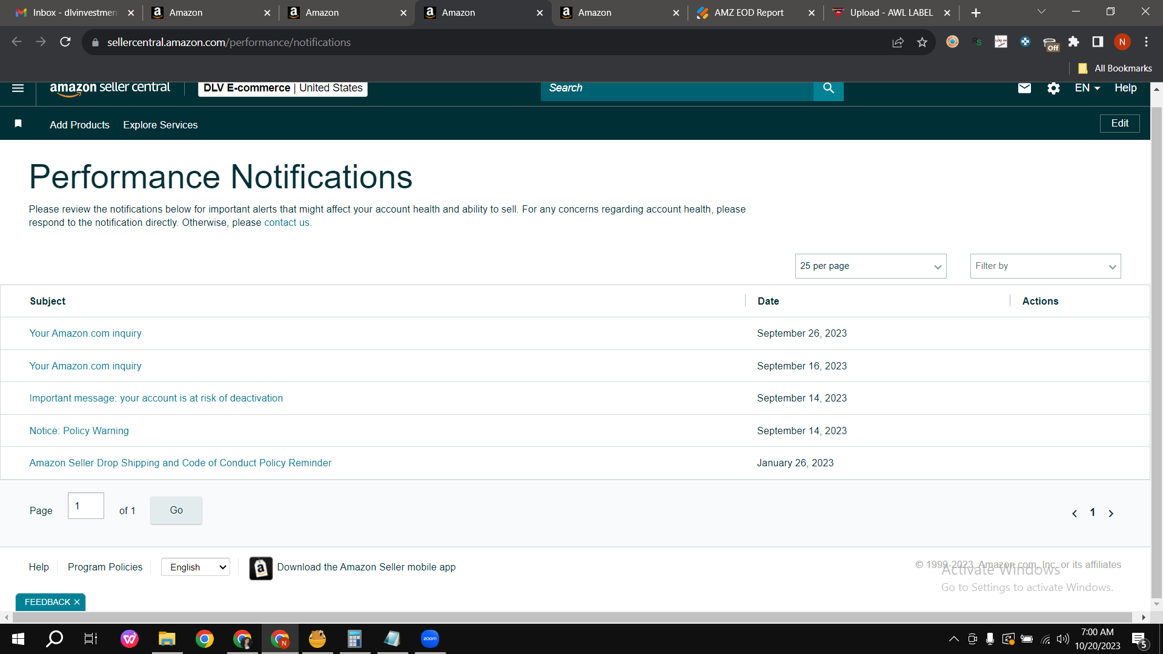1163x654 pixels.
Task: Click Explore Services menu item
Action: pos(160,125)
